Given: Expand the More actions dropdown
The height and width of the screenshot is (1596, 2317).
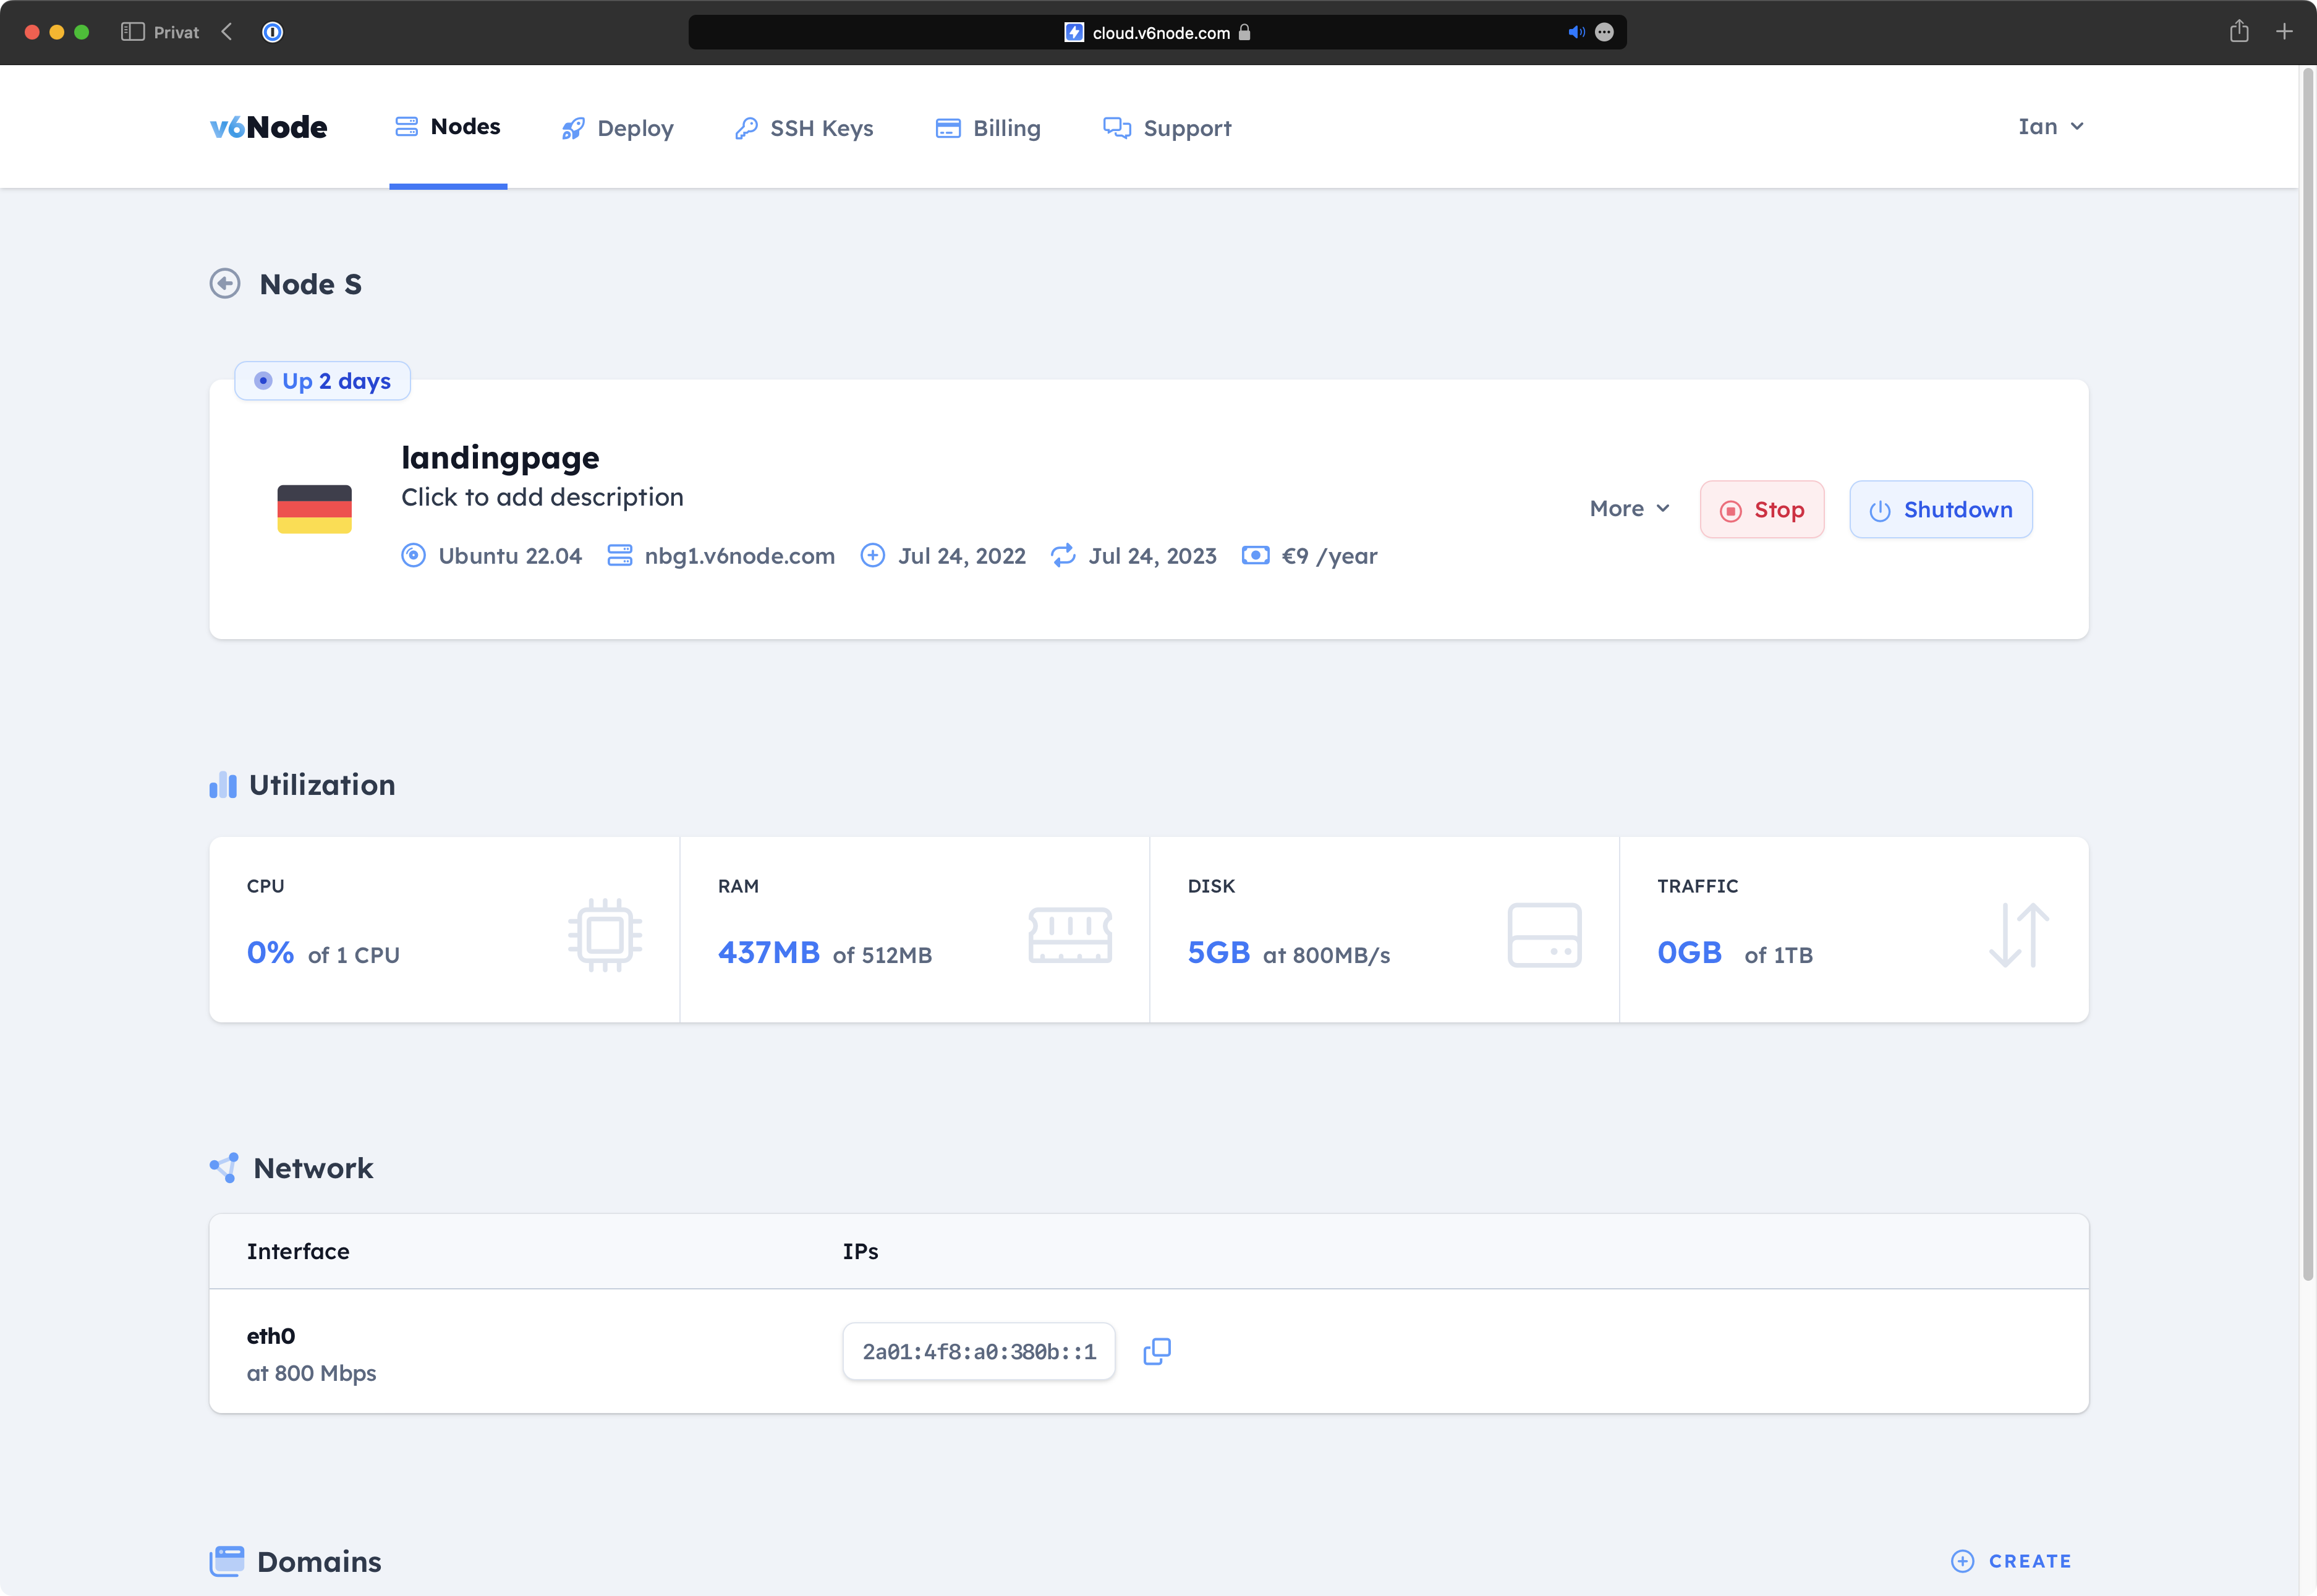Looking at the screenshot, I should [1629, 509].
